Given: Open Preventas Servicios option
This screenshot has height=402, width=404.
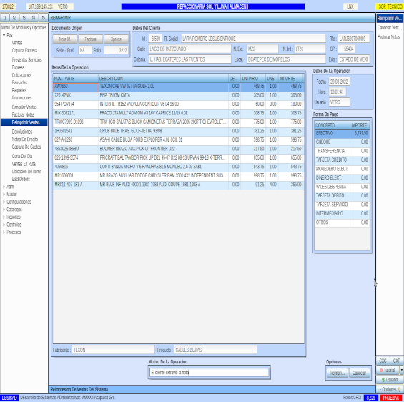Looking at the screenshot, I should [26, 59].
